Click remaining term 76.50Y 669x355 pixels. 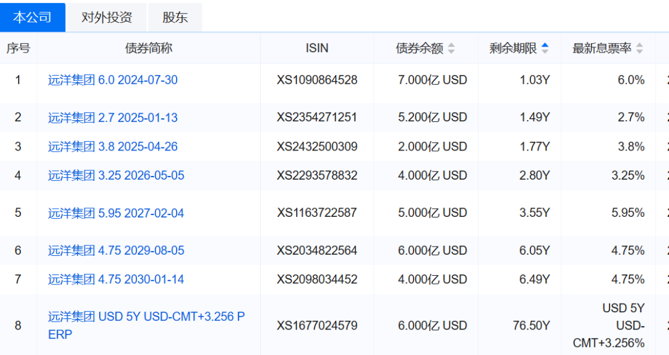[x=531, y=325]
